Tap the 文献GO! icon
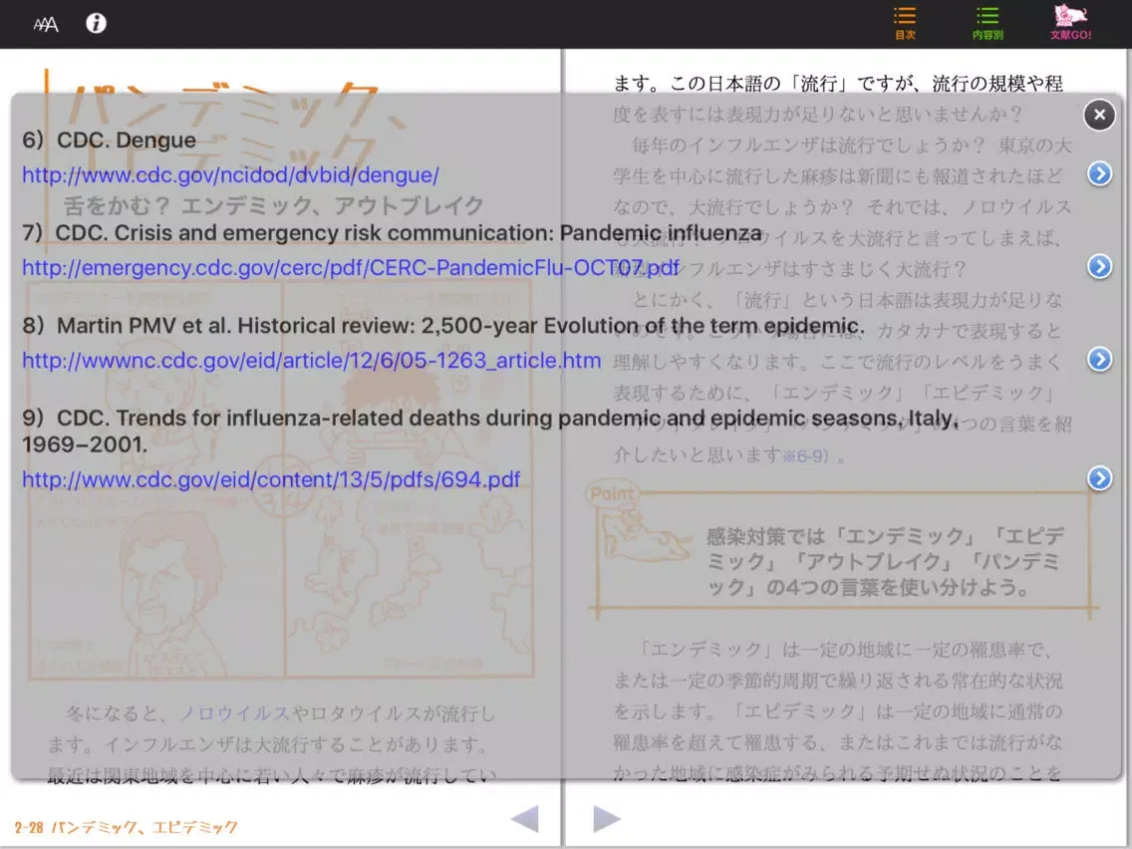The height and width of the screenshot is (849, 1132). 1070,22
